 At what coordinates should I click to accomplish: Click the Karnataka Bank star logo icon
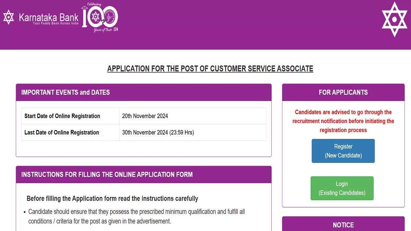click(x=9, y=17)
